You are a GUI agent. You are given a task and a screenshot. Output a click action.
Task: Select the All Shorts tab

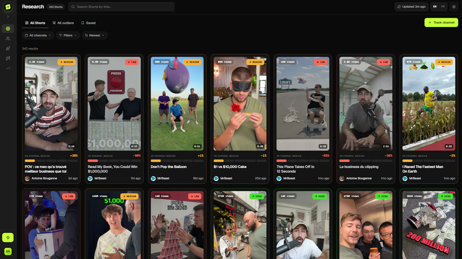click(x=35, y=23)
